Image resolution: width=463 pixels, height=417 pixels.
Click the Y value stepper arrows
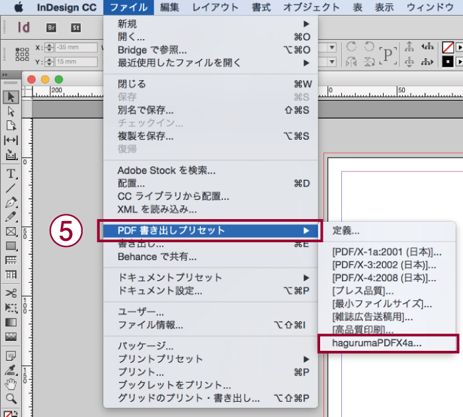point(50,62)
